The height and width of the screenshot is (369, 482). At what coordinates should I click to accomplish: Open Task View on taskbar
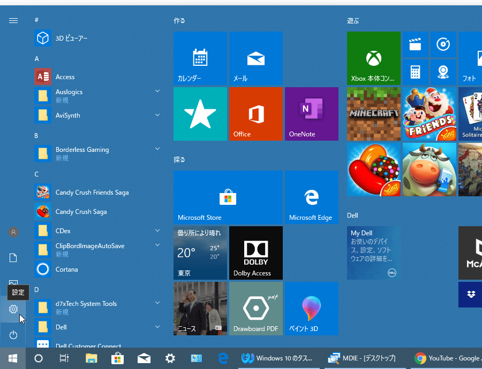coord(64,358)
